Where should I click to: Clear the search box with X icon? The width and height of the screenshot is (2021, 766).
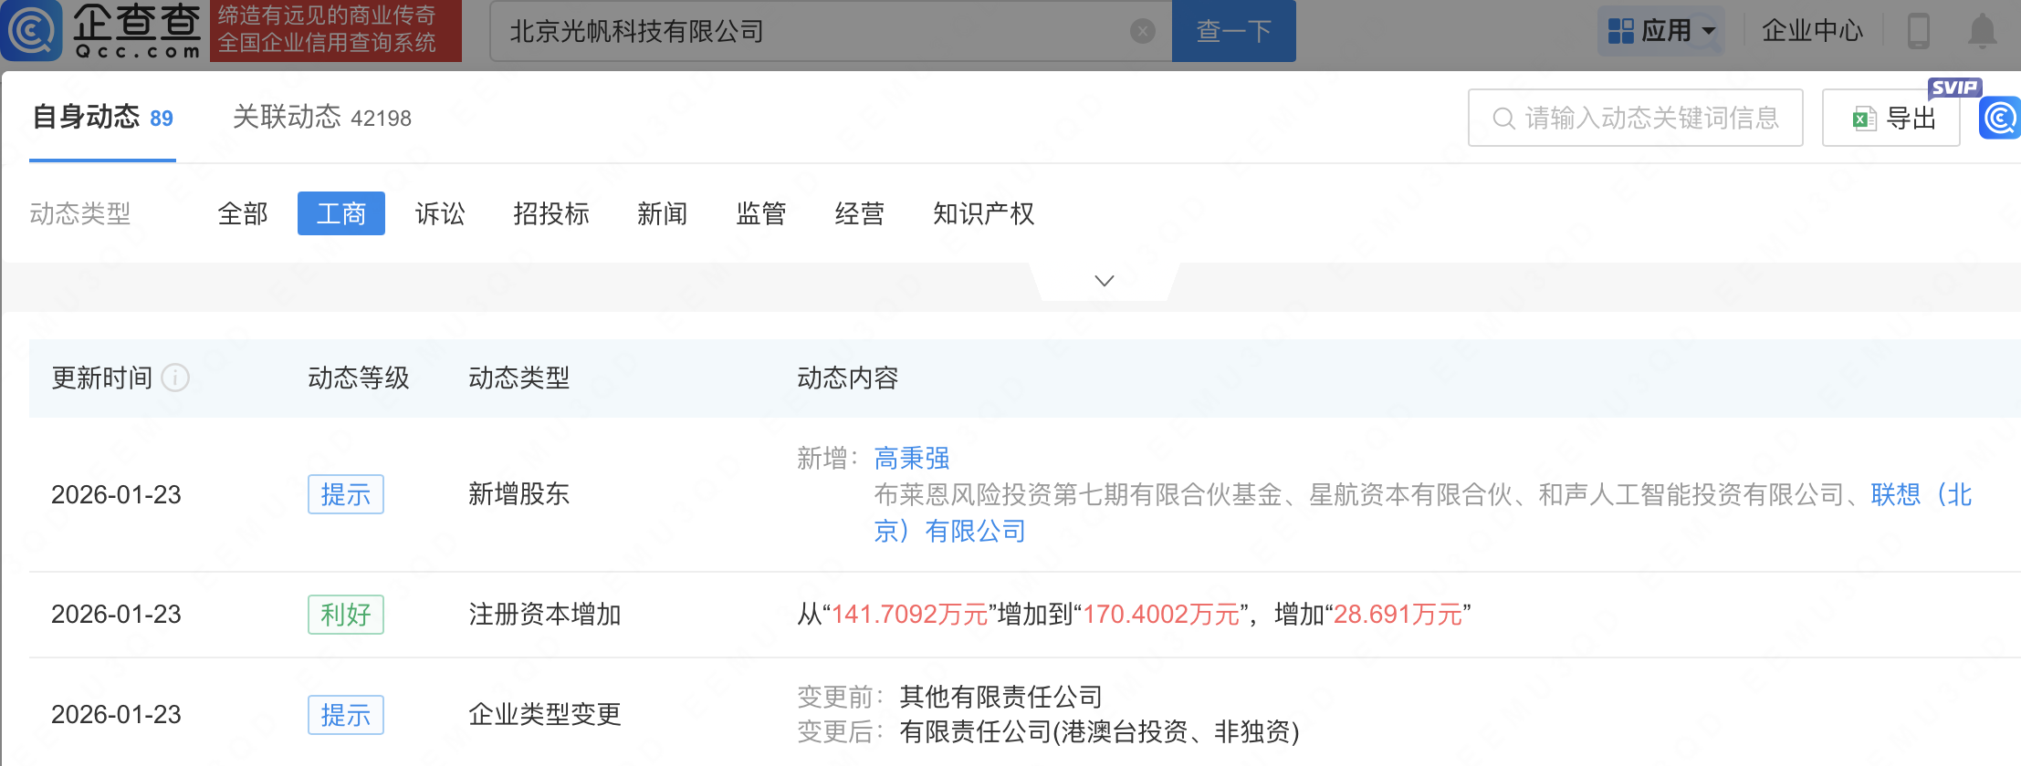1142,31
